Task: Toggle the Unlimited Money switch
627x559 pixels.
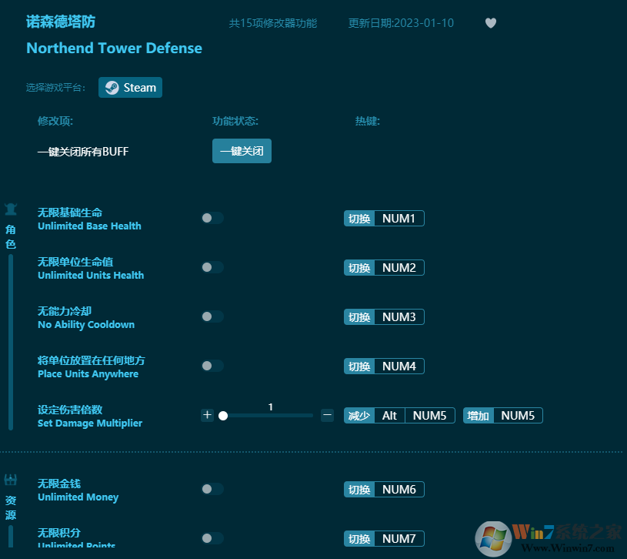Action: [x=212, y=490]
